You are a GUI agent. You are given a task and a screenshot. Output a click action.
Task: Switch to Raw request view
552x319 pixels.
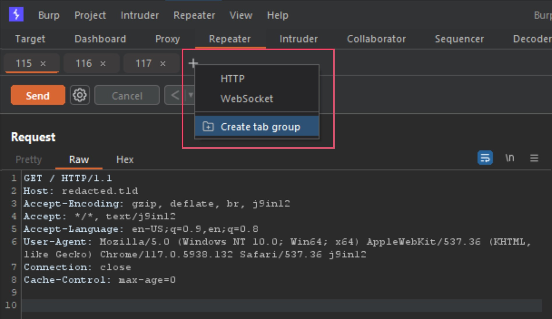79,159
